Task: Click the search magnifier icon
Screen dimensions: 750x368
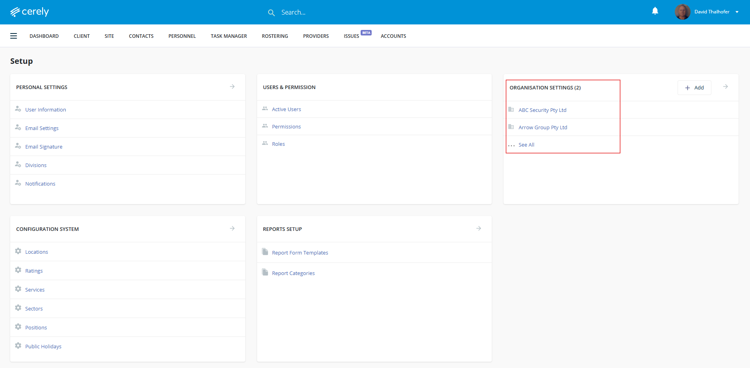Action: click(x=271, y=13)
